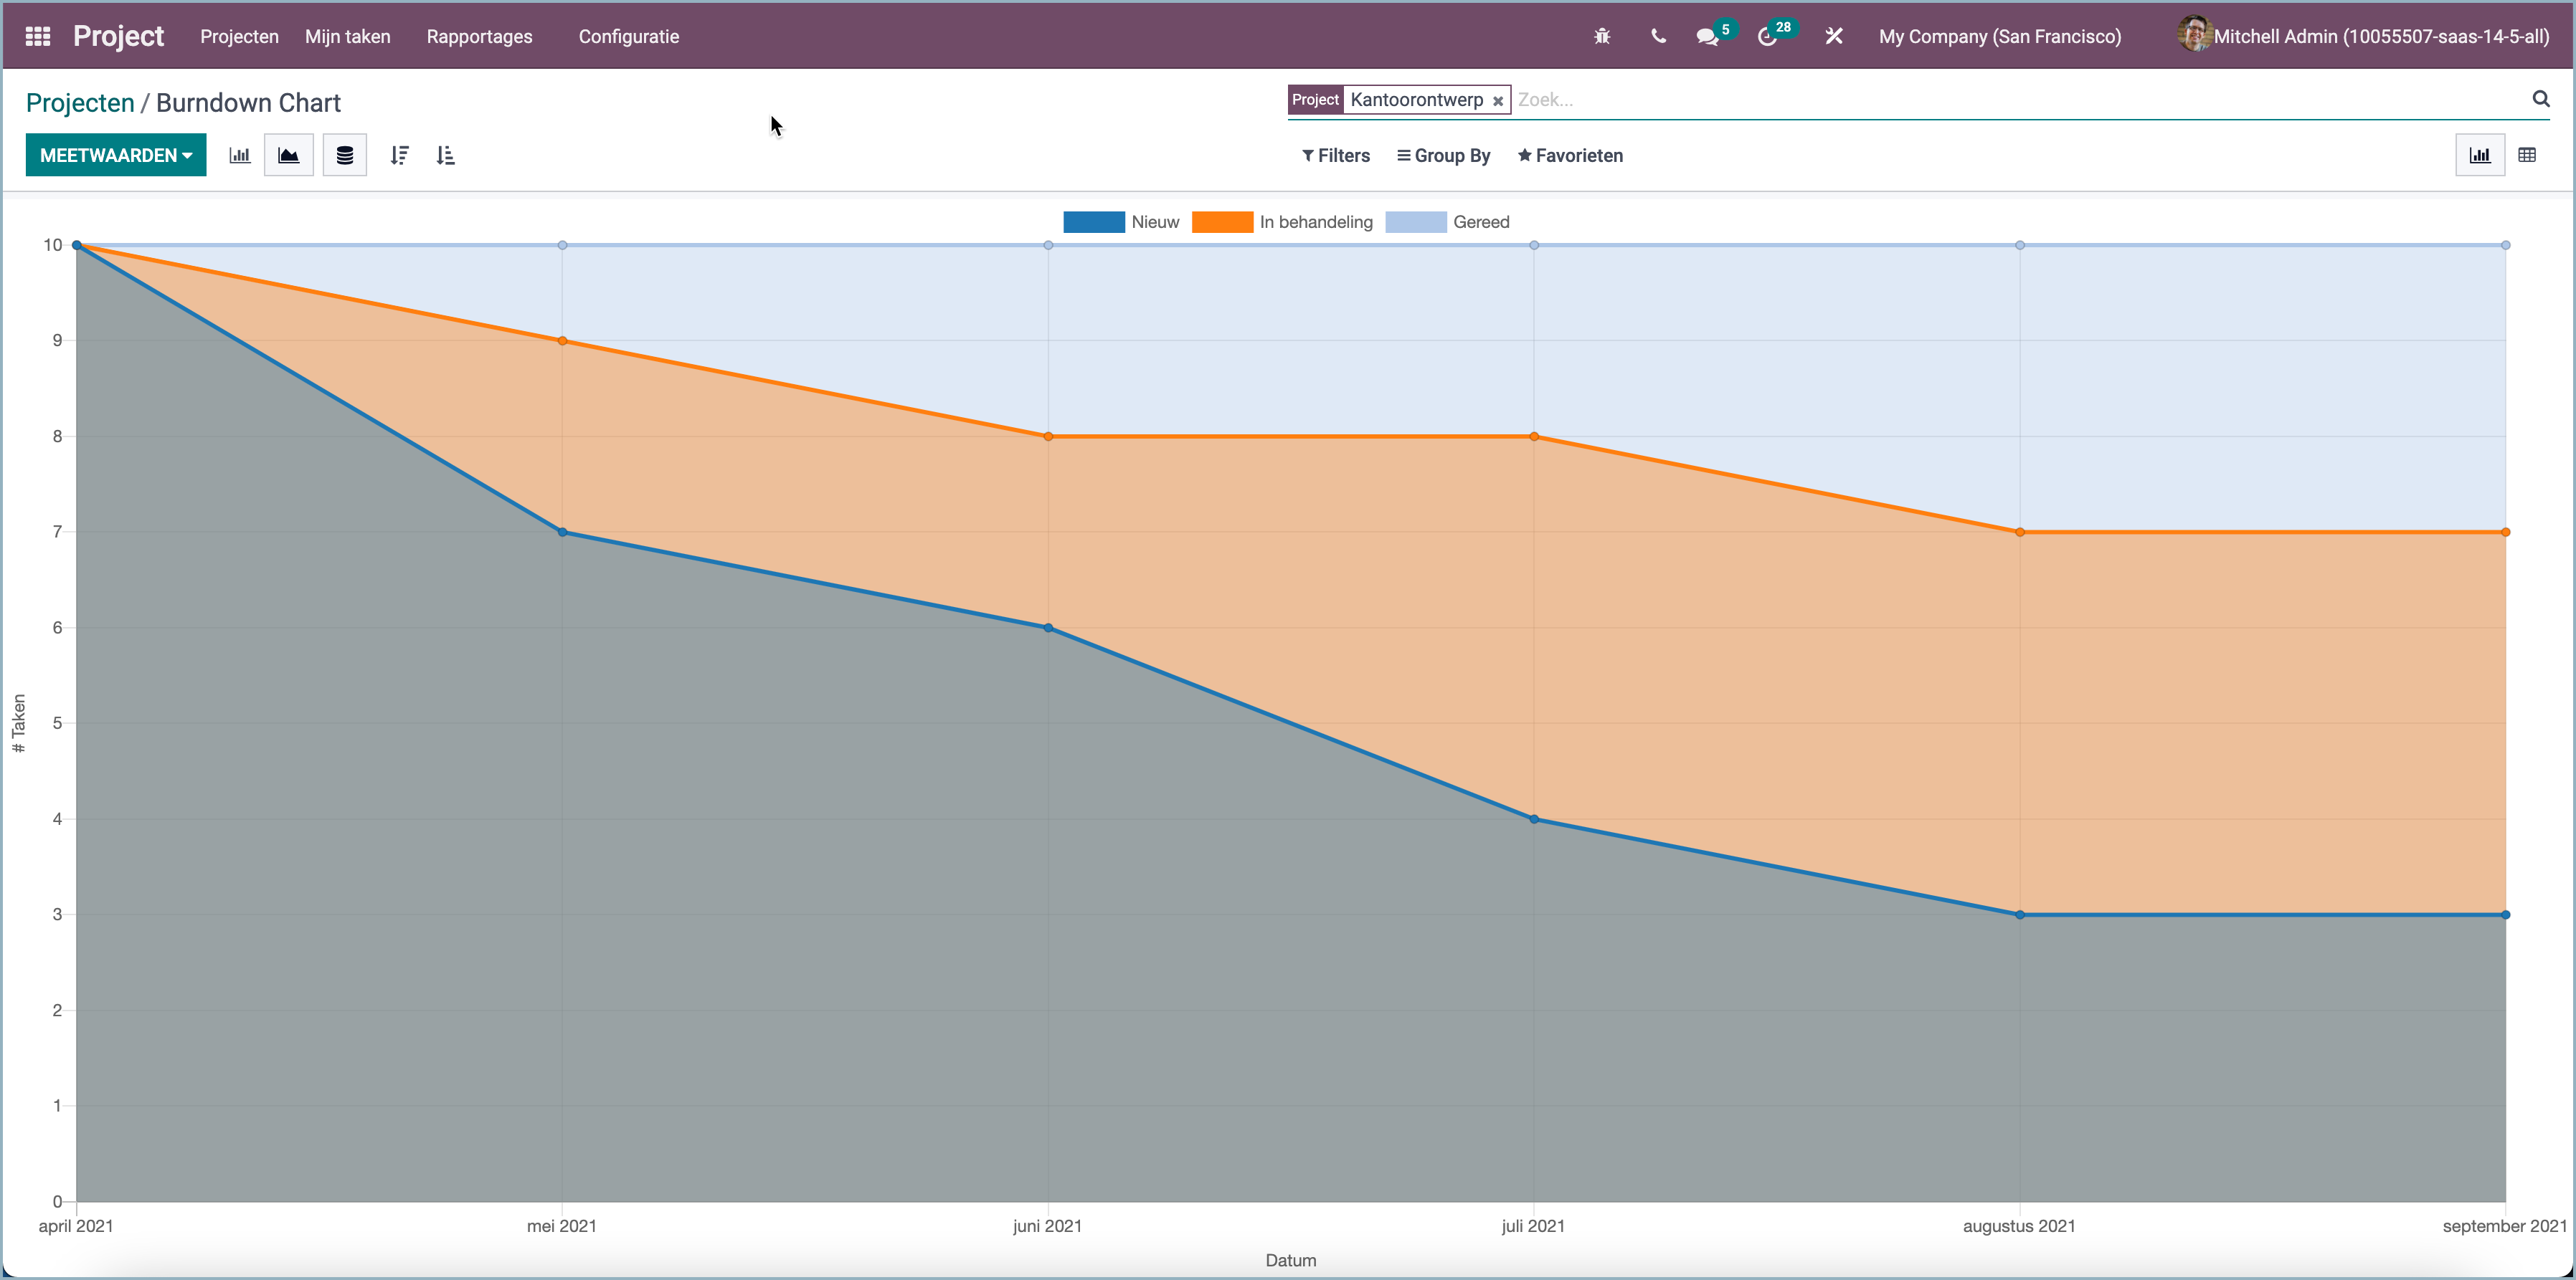Click the ascending sort icon

[x=446, y=155]
